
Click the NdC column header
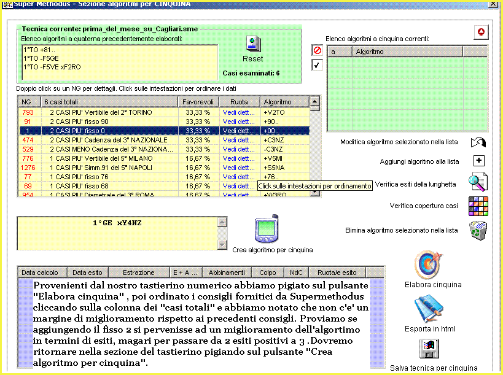pos(297,273)
